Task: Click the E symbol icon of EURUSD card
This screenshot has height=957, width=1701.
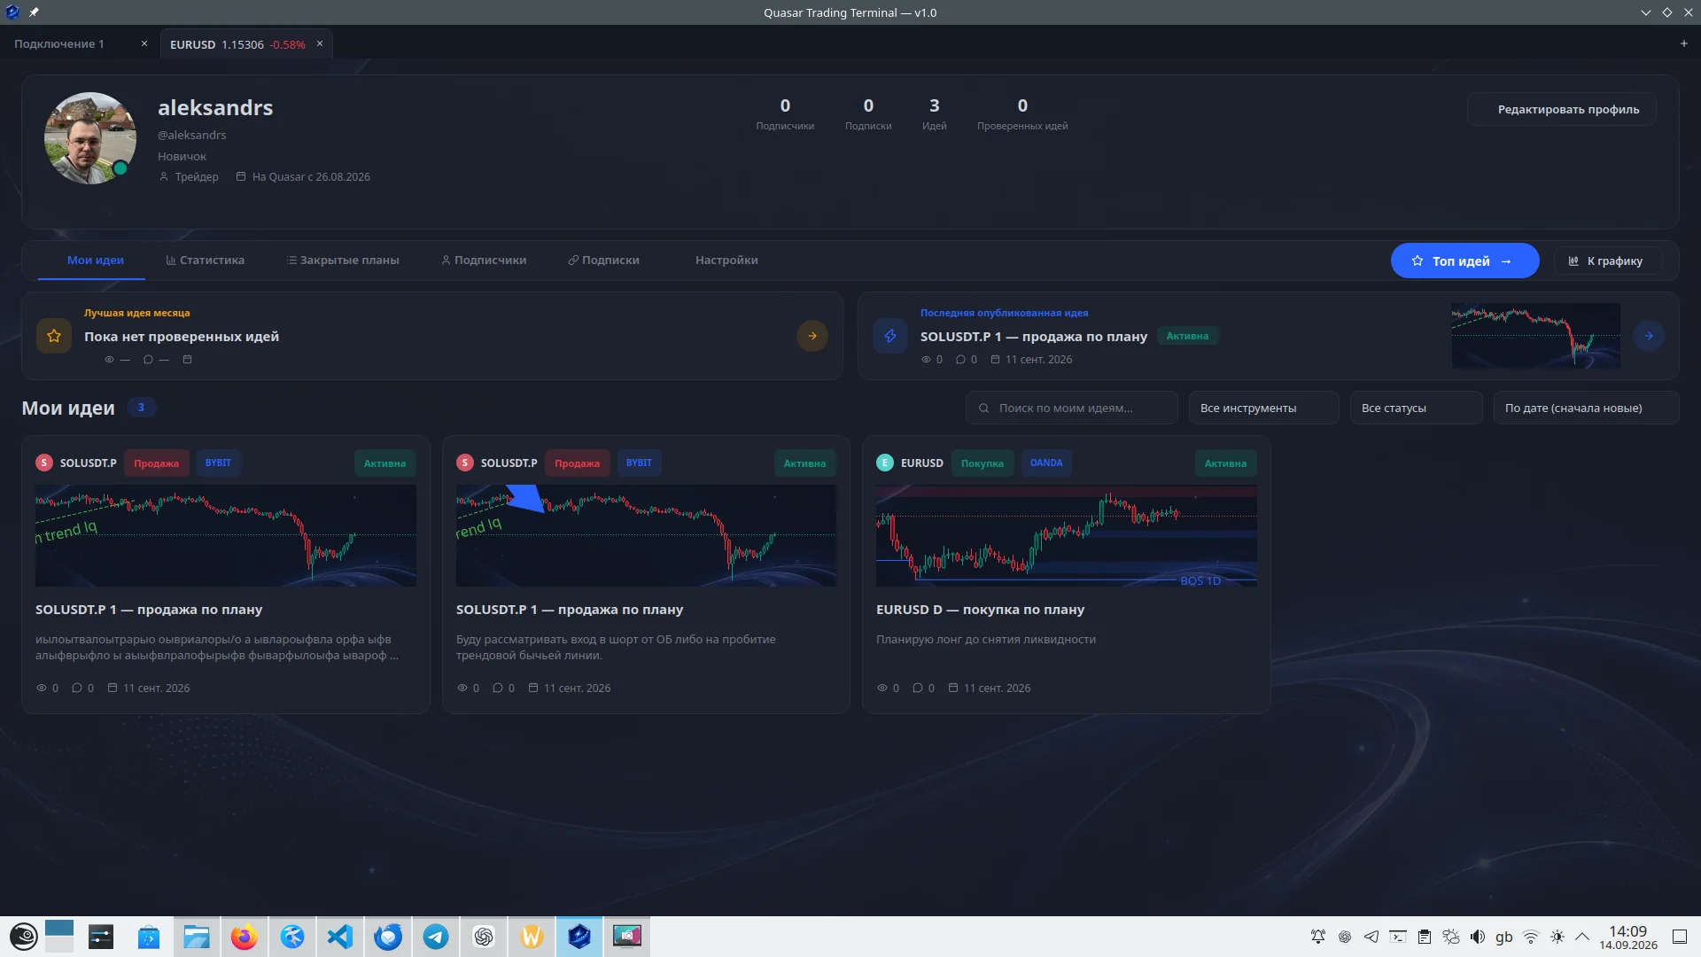Action: (884, 463)
